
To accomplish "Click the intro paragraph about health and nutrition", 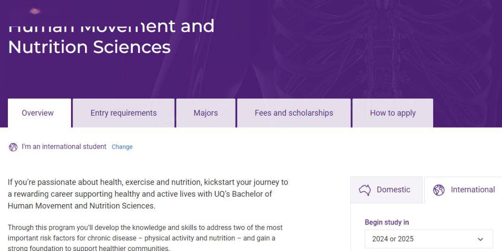I will click(148, 194).
